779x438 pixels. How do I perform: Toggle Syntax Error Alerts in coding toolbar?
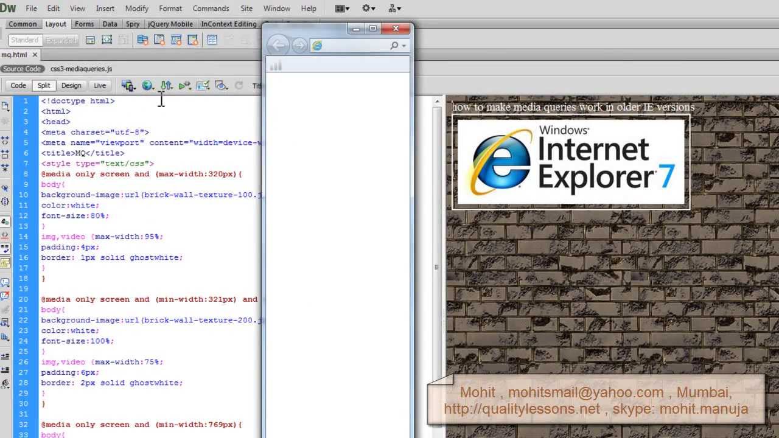coord(5,263)
